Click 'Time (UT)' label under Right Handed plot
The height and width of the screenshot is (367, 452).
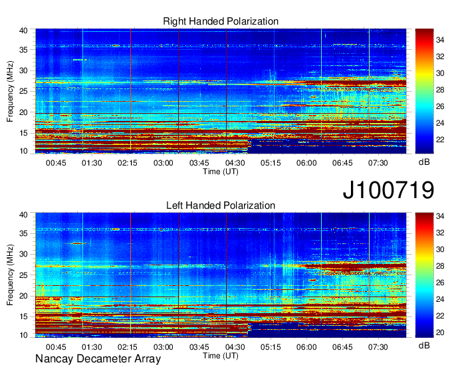[221, 172]
